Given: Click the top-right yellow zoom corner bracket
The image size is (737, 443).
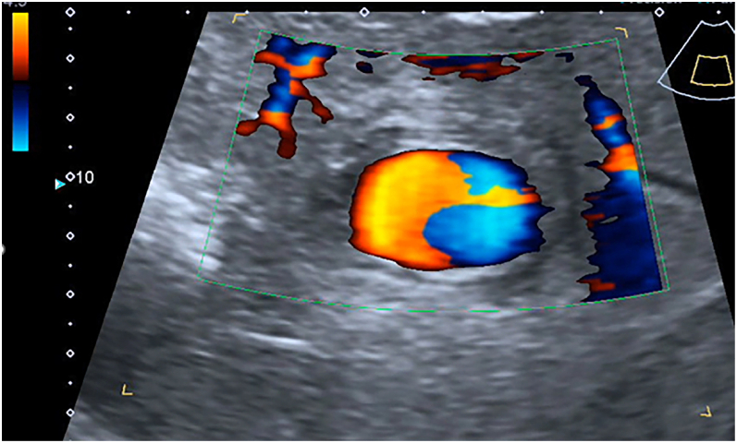Looking at the screenshot, I should click(x=622, y=32).
